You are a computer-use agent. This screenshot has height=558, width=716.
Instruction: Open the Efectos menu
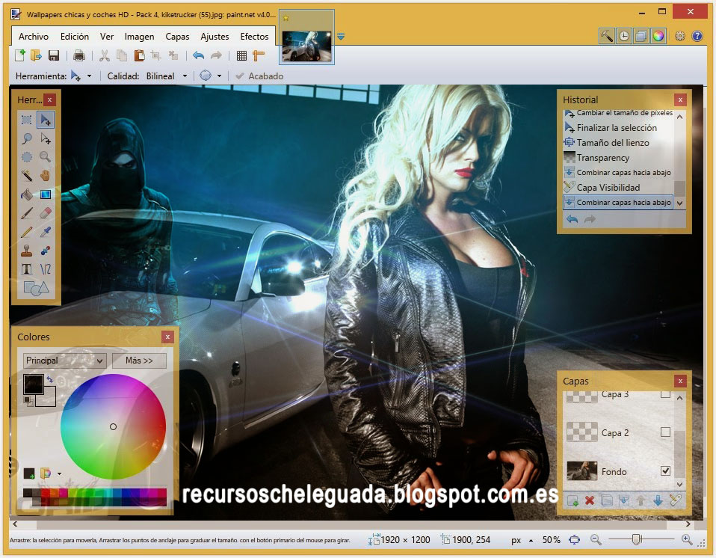coord(254,37)
